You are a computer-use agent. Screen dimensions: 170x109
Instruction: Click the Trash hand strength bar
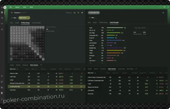click(115, 28)
